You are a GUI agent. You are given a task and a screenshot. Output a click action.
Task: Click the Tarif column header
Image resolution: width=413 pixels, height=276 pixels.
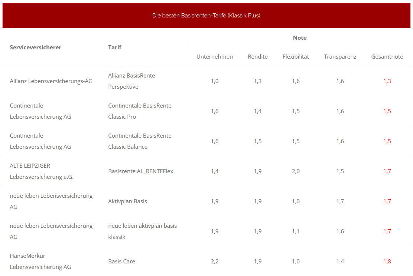114,47
